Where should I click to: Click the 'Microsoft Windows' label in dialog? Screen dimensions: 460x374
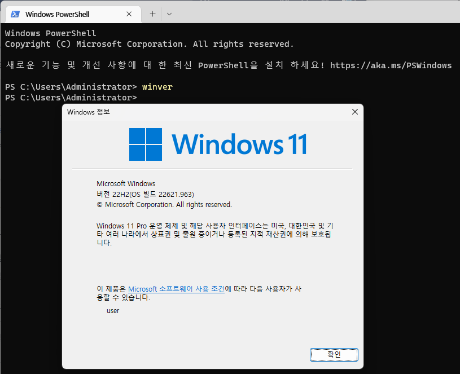126,184
